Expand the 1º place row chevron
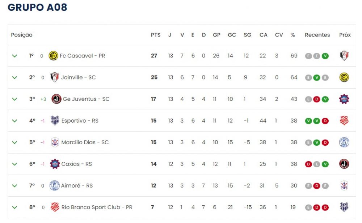 point(14,56)
